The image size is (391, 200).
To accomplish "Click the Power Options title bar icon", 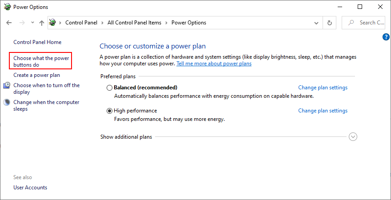I will pyautogui.click(x=7, y=7).
